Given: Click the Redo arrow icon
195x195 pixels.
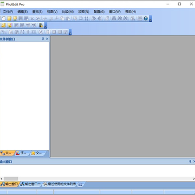Looking at the screenshot, I should coord(51,18).
